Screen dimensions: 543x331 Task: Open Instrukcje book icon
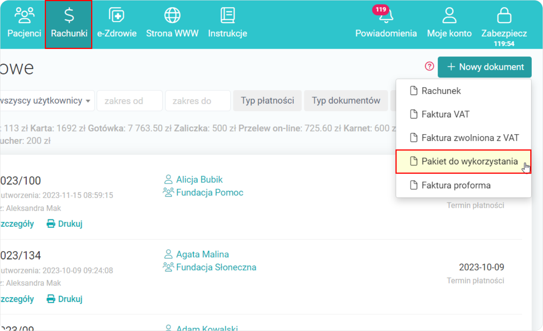click(227, 15)
